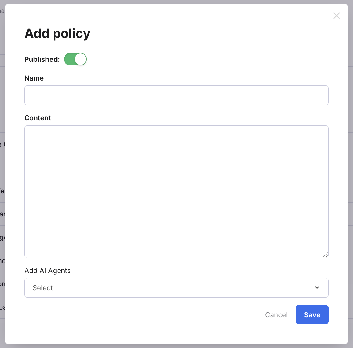Click the dimmed backdrop left of the dialog
The height and width of the screenshot is (348, 353).
click(x=2, y=172)
